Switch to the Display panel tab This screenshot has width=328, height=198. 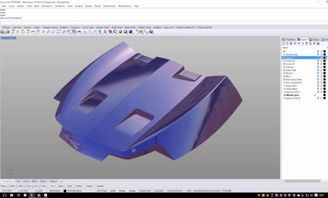(x=314, y=40)
